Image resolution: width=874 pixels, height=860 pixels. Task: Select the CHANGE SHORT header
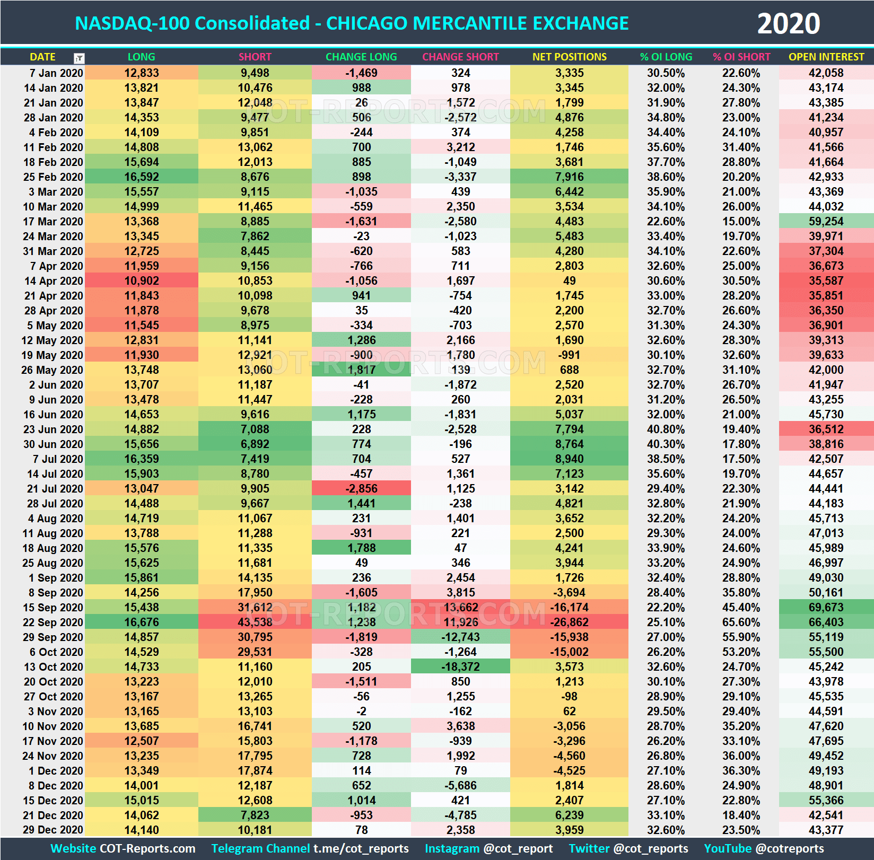[x=460, y=57]
